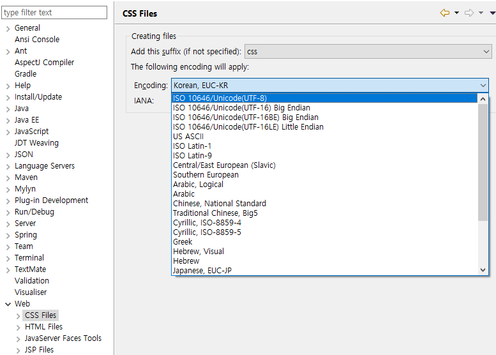Select ISO 10646/Unicode(UTF-8) encoding
The image size is (496, 355).
(x=324, y=98)
